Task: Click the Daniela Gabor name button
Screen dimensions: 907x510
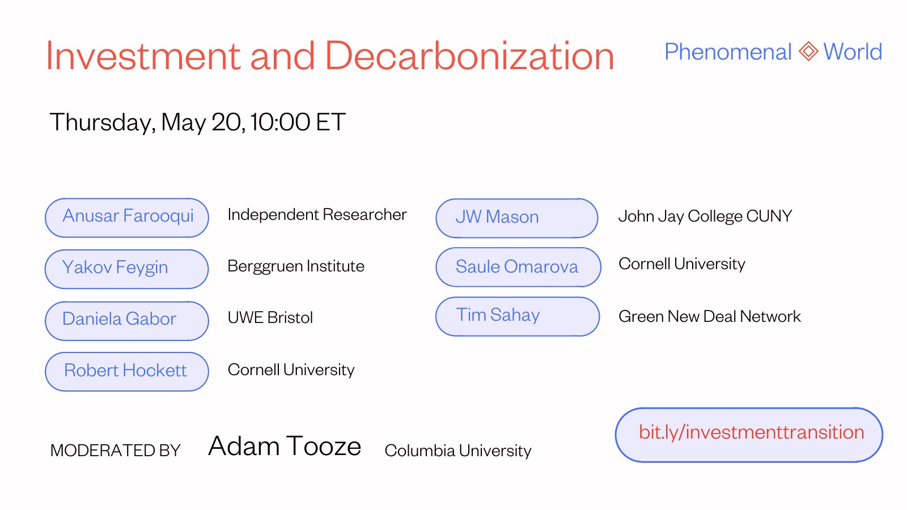Action: (127, 321)
